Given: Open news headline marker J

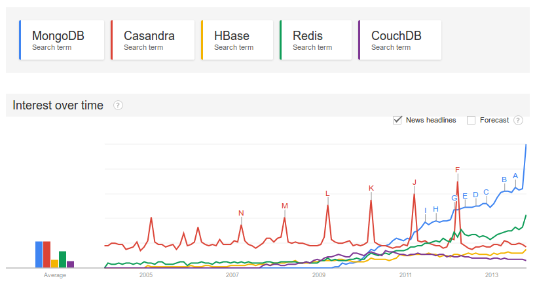Looking at the screenshot, I should coord(415,182).
